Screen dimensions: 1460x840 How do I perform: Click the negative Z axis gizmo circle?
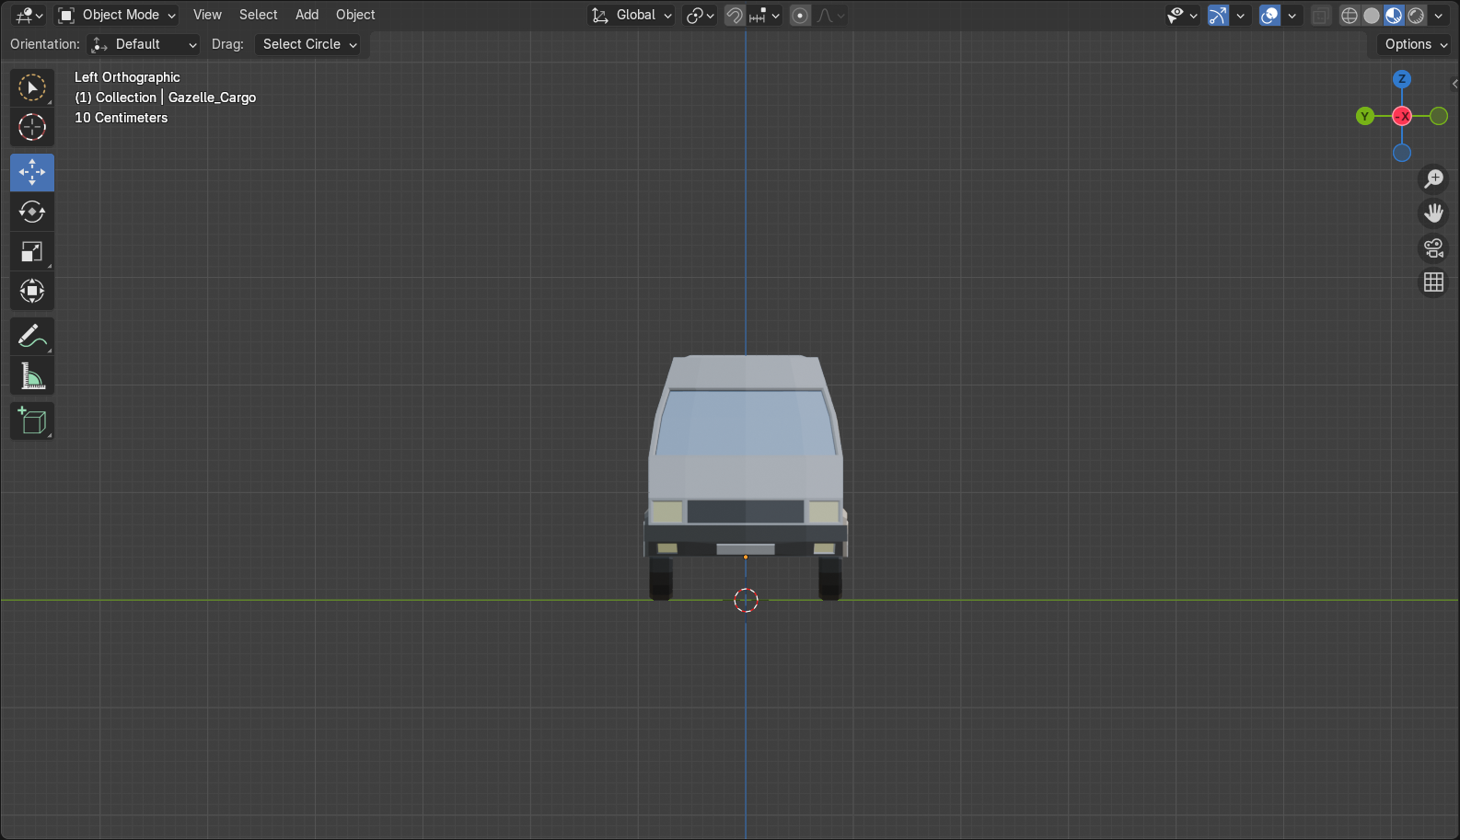click(1402, 153)
